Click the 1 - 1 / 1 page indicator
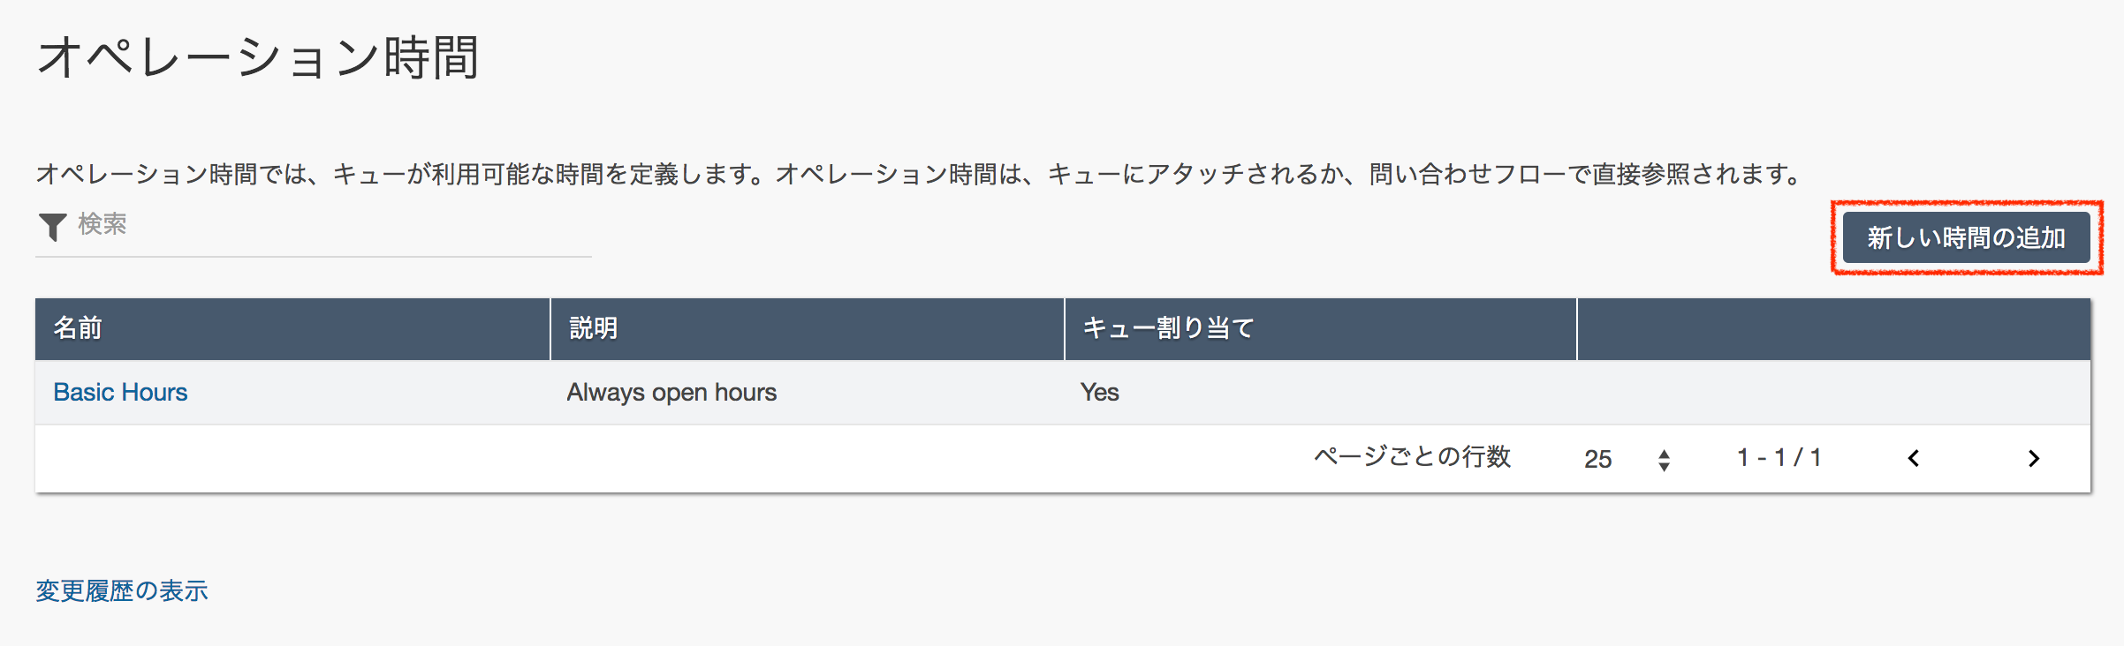Viewport: 2124px width, 646px height. (1779, 458)
